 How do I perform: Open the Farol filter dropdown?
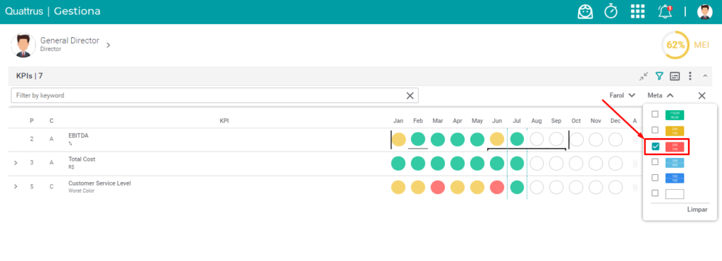click(x=622, y=95)
